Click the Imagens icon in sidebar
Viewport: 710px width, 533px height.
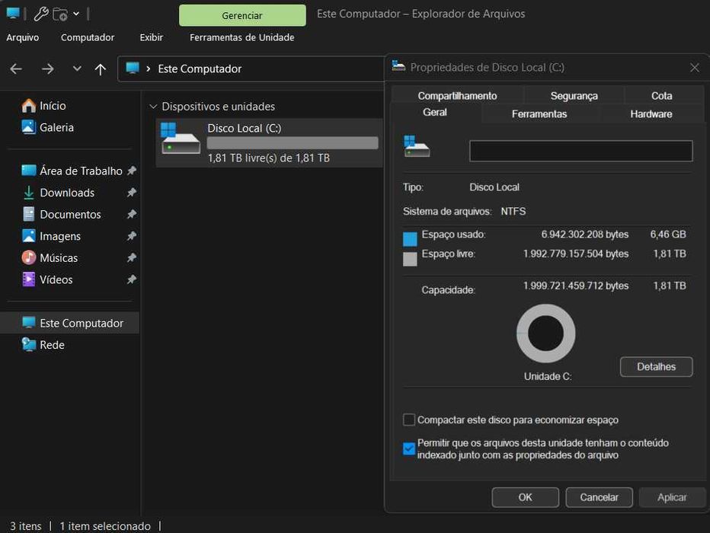coord(28,236)
